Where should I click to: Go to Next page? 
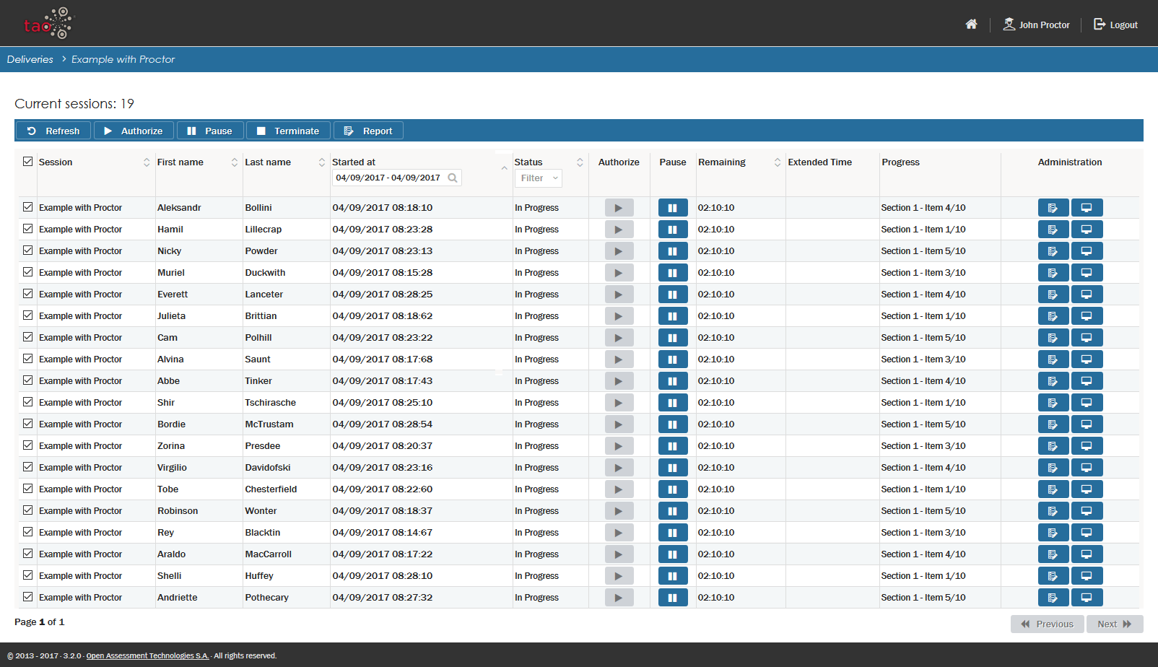[1115, 624]
